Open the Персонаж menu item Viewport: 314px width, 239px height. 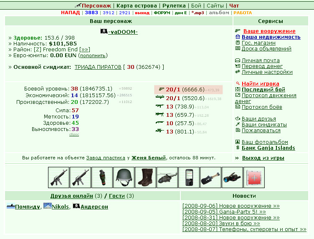(96, 5)
